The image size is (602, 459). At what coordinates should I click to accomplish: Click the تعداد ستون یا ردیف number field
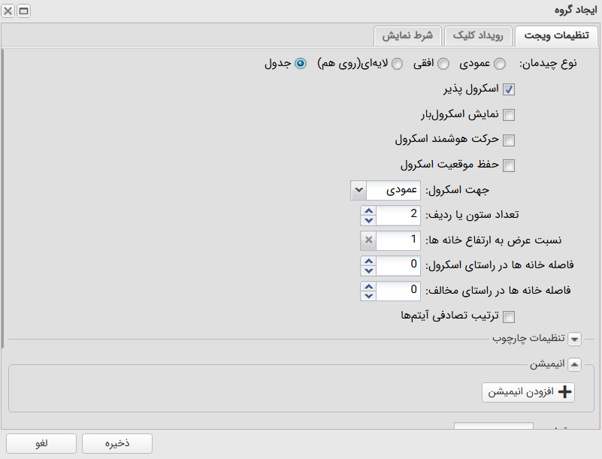pos(398,216)
